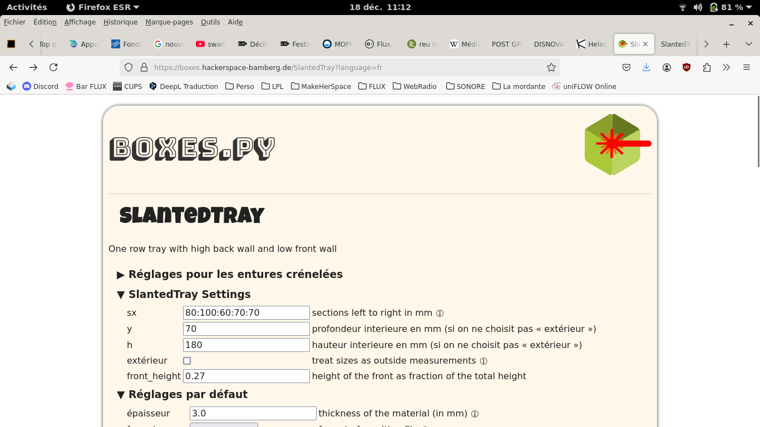The width and height of the screenshot is (760, 427).
Task: Save the page to Pocket
Action: click(x=626, y=67)
